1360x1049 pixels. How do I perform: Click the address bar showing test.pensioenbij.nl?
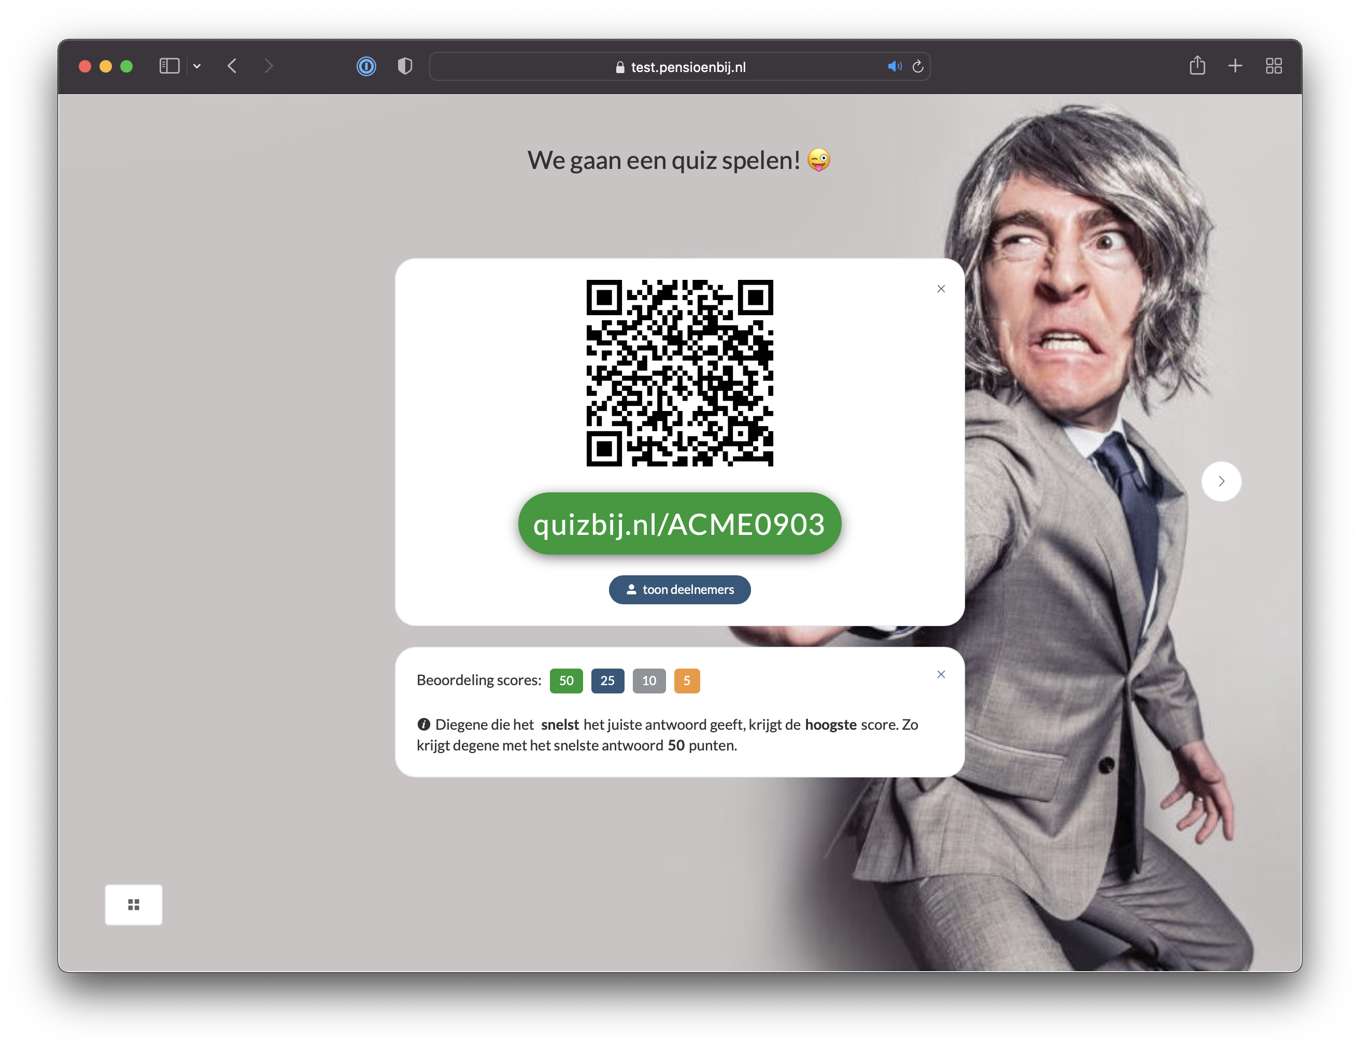point(679,67)
